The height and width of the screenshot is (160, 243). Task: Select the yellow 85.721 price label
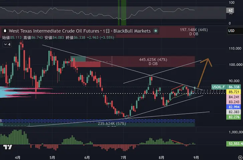(x=233, y=92)
